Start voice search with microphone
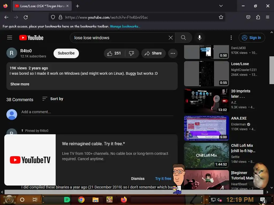 coord(200,38)
